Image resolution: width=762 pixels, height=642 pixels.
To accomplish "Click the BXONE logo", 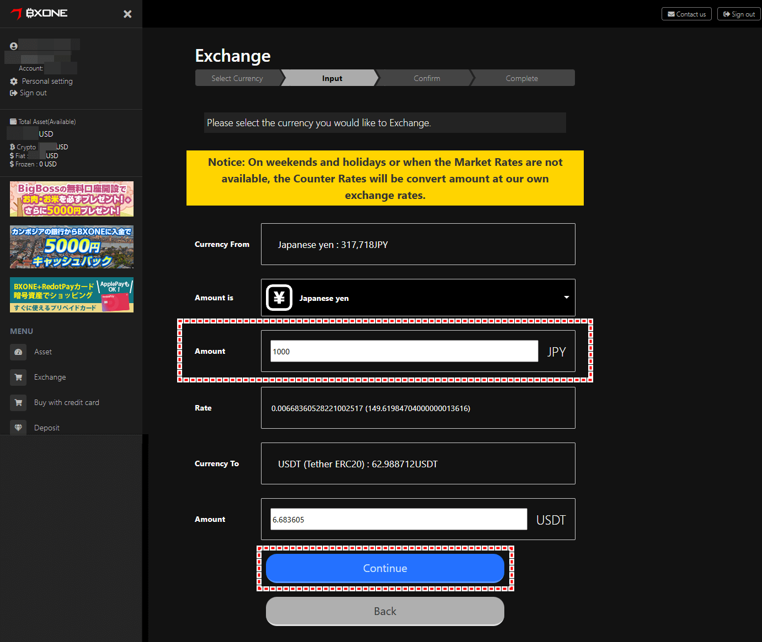I will 39,13.
